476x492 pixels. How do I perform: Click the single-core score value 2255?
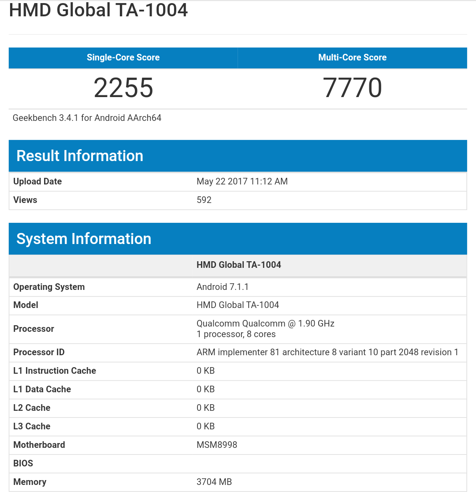click(123, 87)
